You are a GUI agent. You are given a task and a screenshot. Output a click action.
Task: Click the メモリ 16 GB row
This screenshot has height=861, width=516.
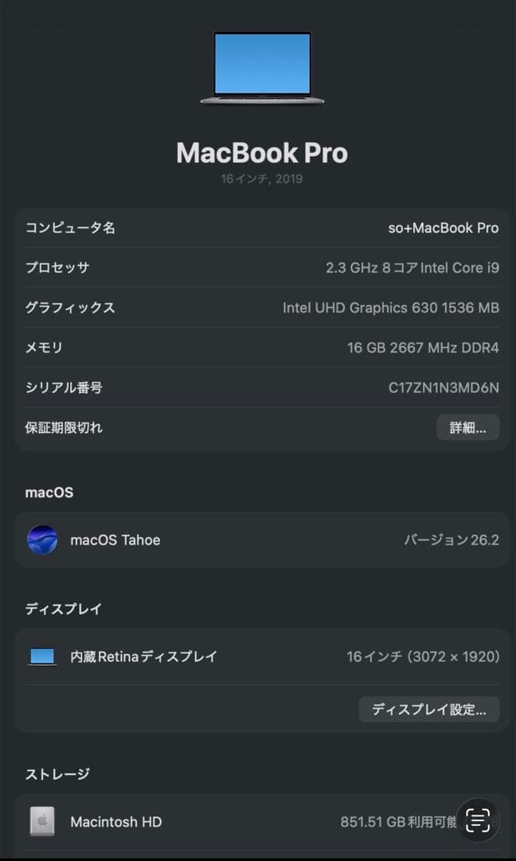(x=258, y=348)
